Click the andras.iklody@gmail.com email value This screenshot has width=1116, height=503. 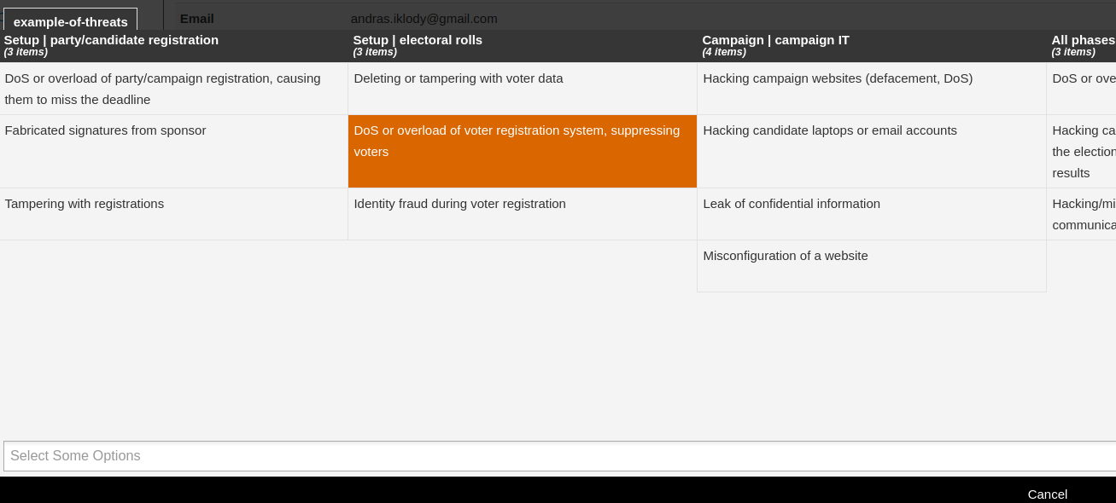tap(424, 18)
